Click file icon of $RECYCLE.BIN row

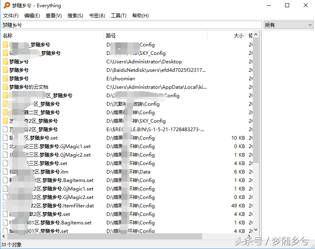[5, 129]
